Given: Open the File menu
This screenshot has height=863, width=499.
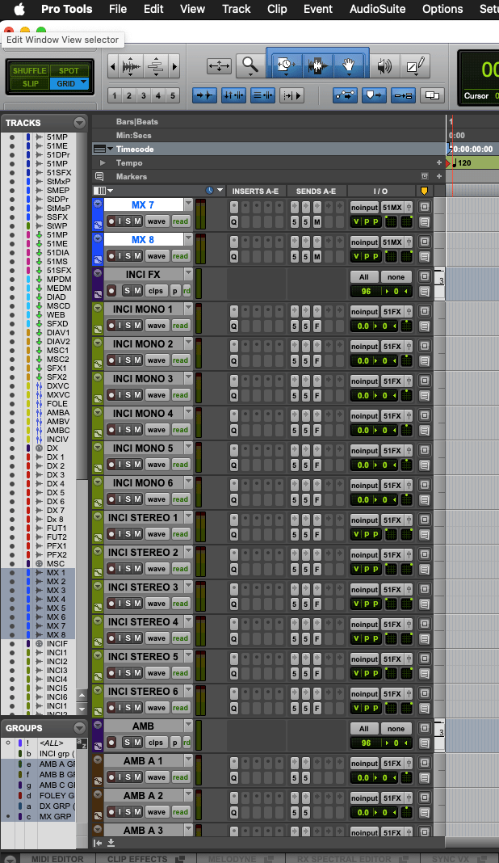Looking at the screenshot, I should [x=118, y=9].
